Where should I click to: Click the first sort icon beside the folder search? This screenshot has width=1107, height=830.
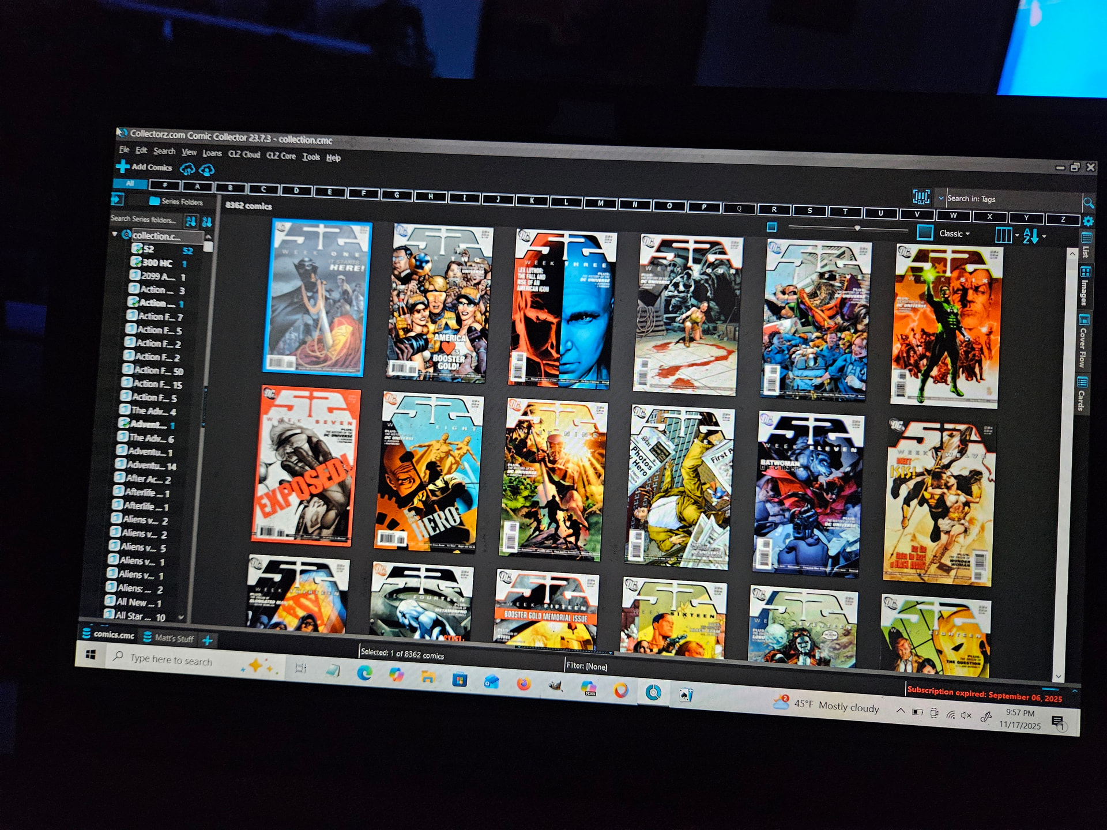[191, 221]
